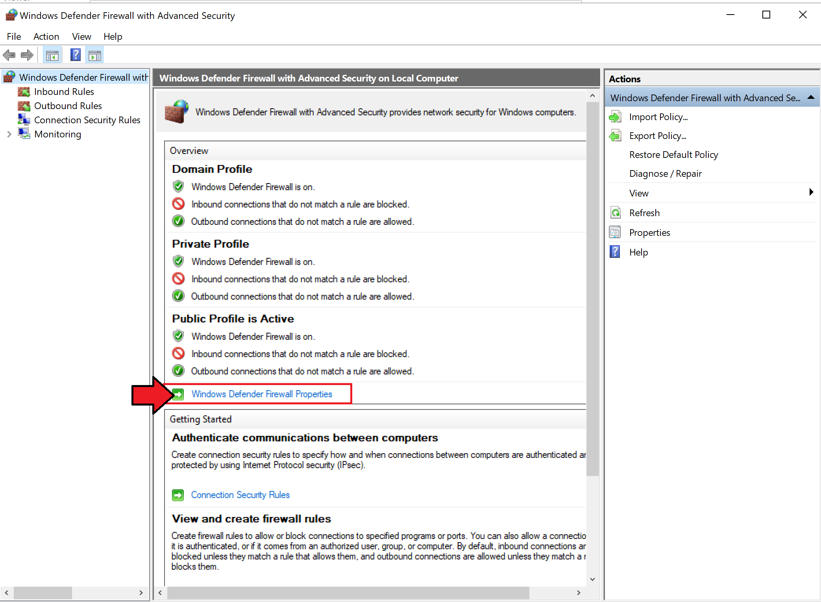Expand the Monitoring tree node
The width and height of the screenshot is (821, 602).
[x=9, y=134]
